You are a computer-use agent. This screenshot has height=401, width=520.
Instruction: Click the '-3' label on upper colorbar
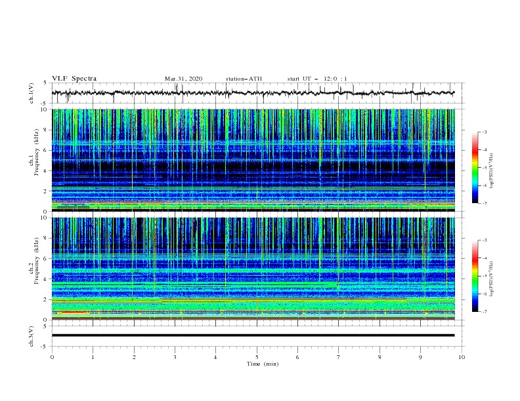coord(484,132)
